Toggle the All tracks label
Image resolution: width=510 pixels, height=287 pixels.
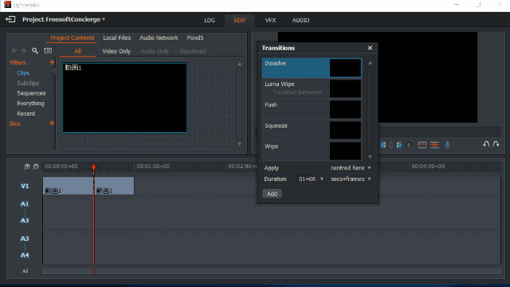[x=25, y=271]
